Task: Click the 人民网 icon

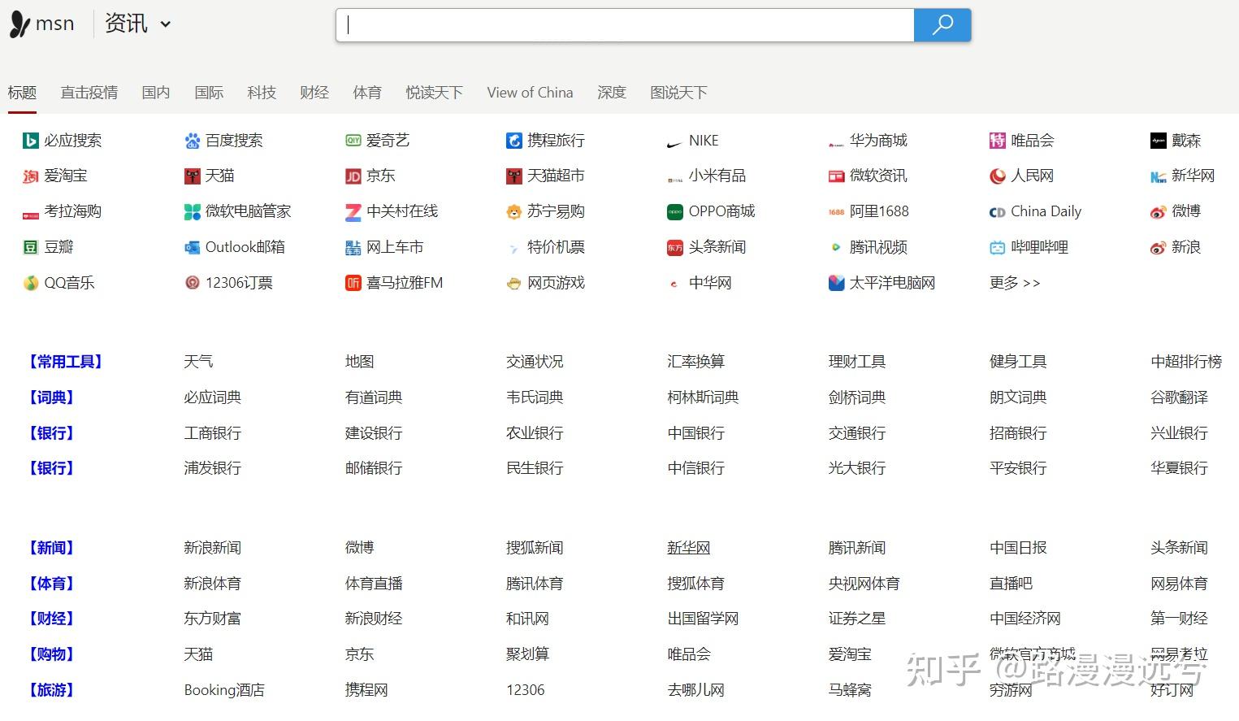Action: click(997, 176)
